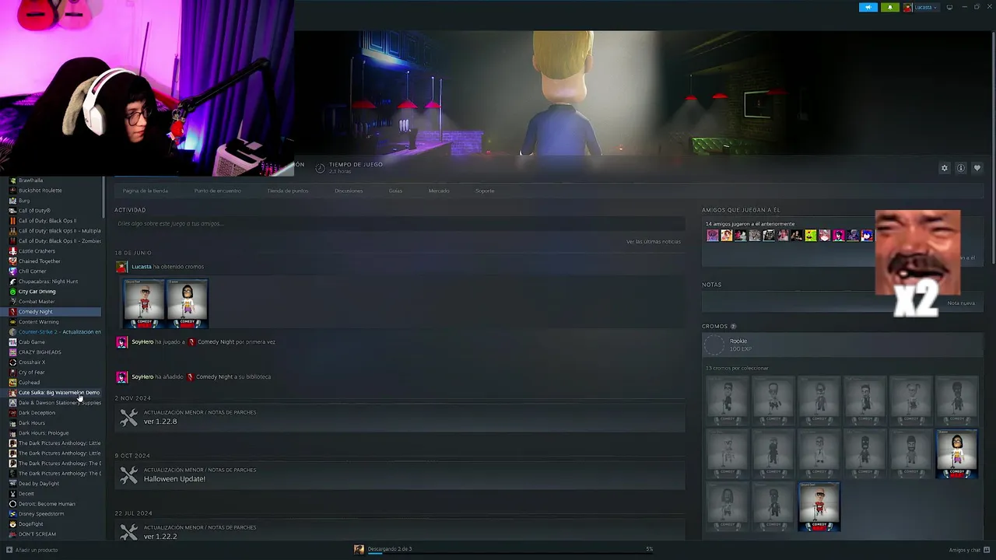Open SoyHero's avatar next to 'ha jugado'
Screen dimensions: 996x560
[121, 342]
